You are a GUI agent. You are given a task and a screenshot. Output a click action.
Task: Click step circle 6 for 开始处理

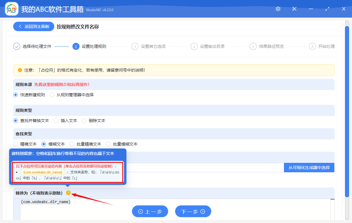[312, 46]
